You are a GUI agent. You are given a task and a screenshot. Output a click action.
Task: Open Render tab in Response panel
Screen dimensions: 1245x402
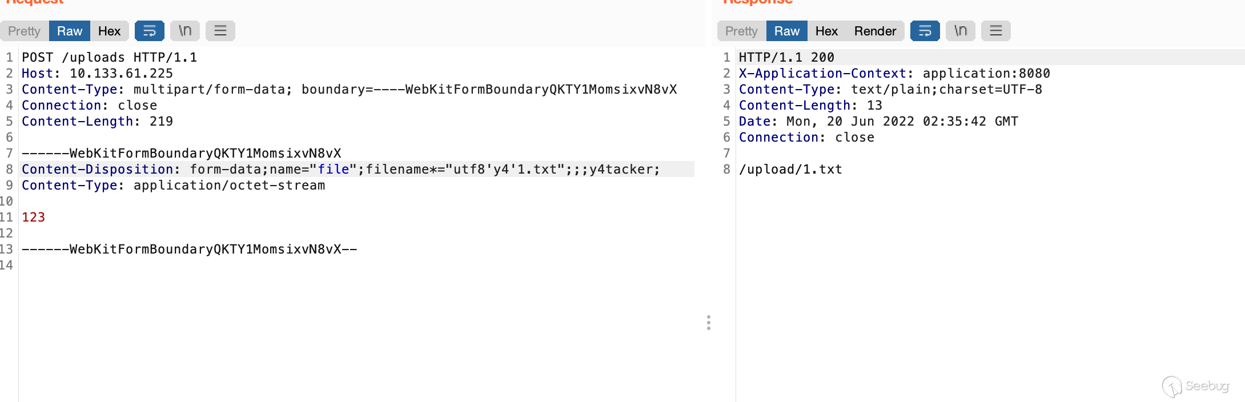875,31
